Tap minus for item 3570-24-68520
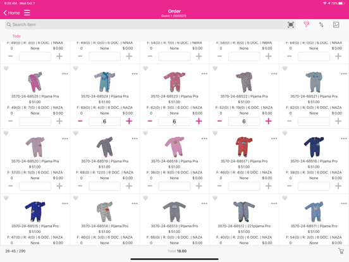 tap(11, 186)
